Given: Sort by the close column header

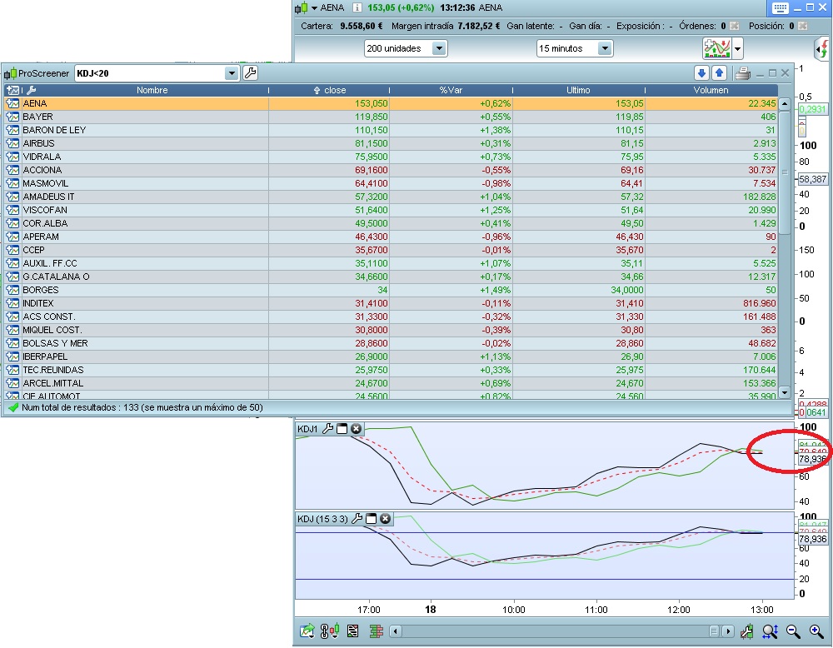Looking at the screenshot, I should tap(329, 90).
